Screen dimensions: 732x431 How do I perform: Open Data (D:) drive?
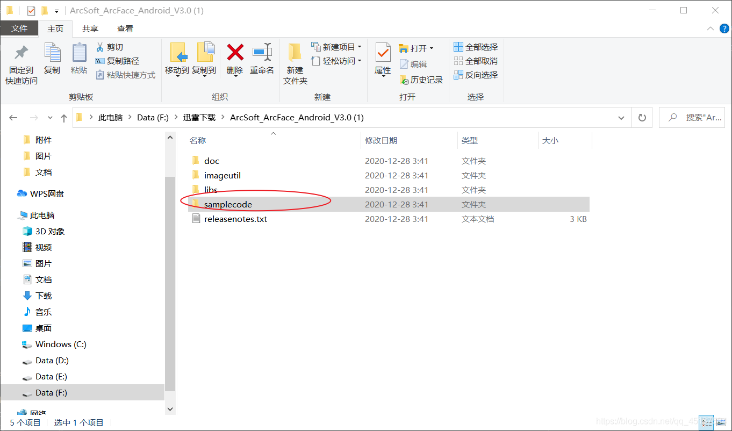46,360
